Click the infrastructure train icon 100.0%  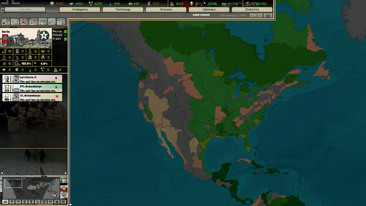coord(17,64)
